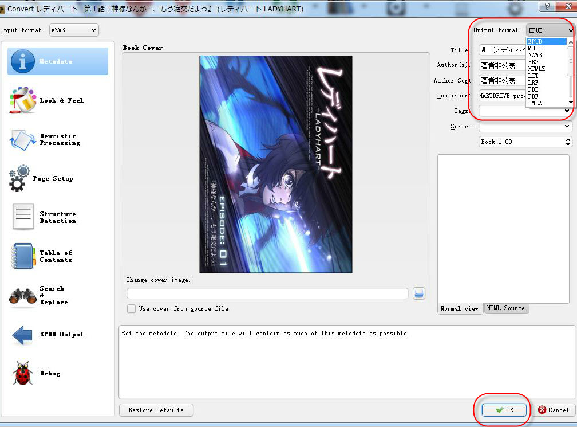
Task: Choose LRF in output format list
Action: click(547, 83)
